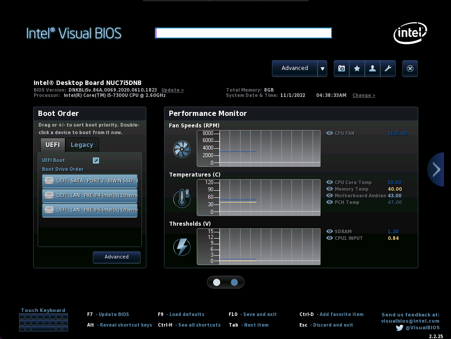Viewport: 451px width, 339px height.
Task: Click the Change date and time link
Action: [x=364, y=95]
